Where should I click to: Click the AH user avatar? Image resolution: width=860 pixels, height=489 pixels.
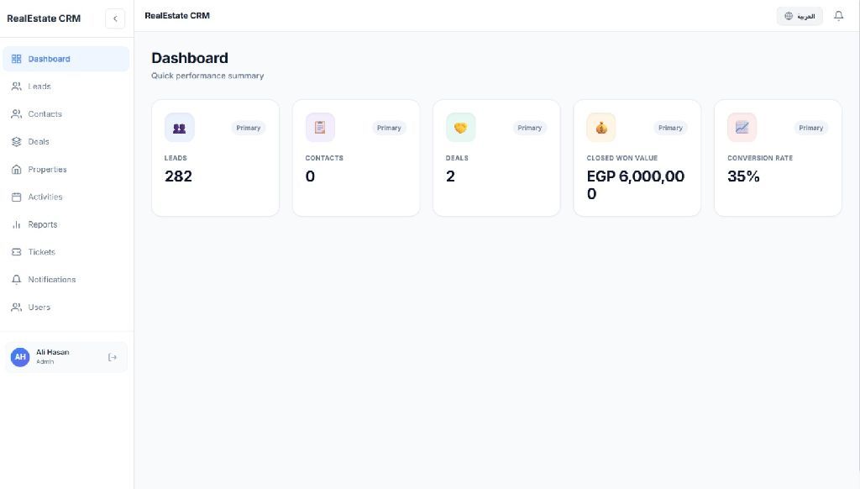click(x=20, y=357)
